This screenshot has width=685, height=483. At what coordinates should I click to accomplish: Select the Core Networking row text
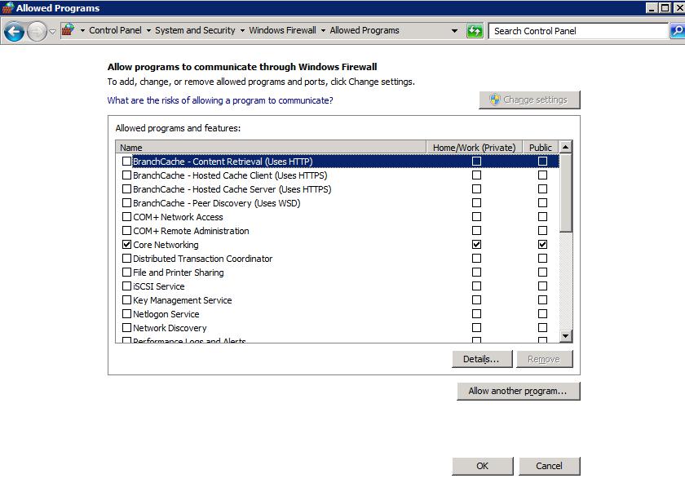pyautogui.click(x=166, y=244)
